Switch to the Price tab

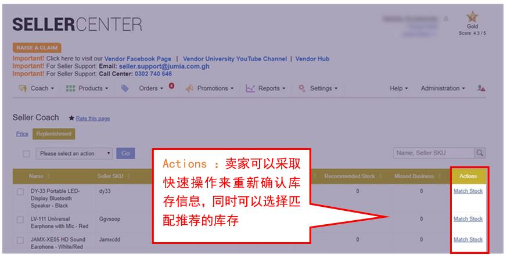22,134
